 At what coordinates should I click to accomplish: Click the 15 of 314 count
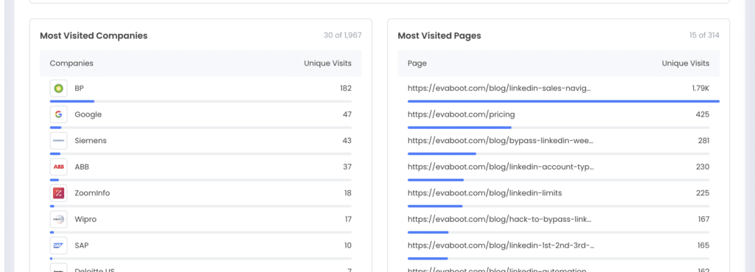point(704,35)
